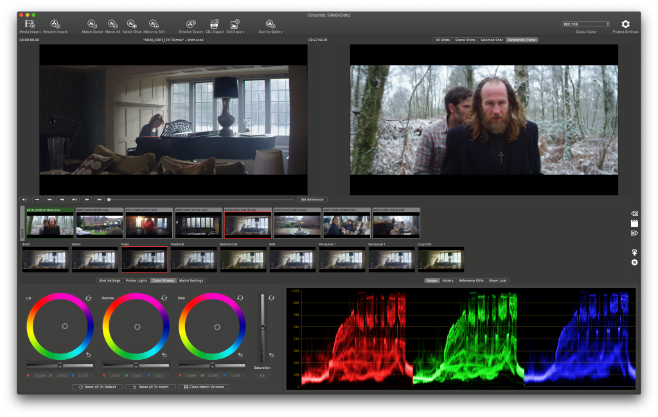Screen dimensions: 658x417
Task: Open Project Settings gear
Action: coord(625,24)
